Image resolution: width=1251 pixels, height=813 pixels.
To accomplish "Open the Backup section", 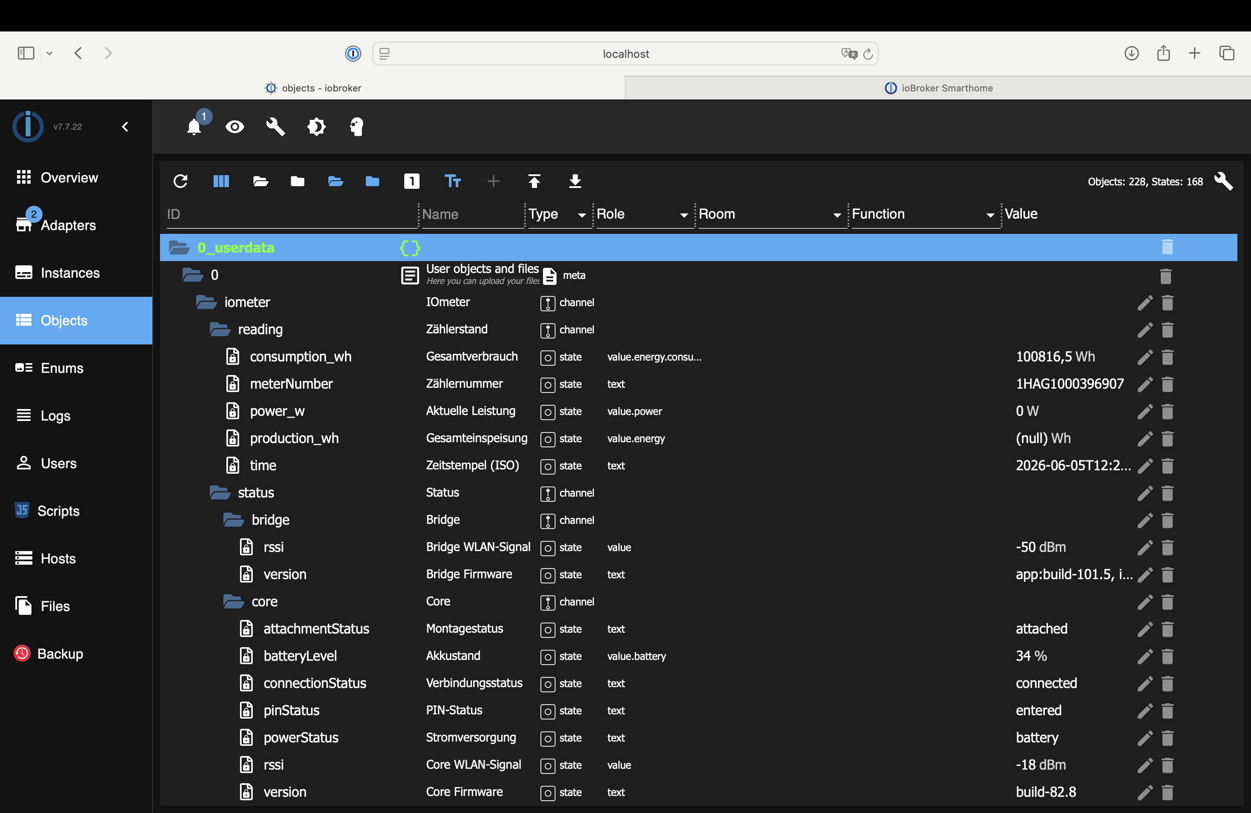I will (76, 654).
